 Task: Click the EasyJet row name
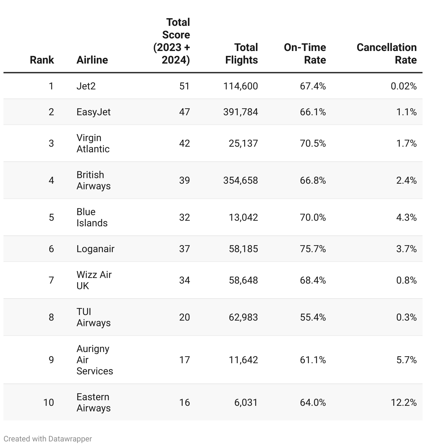click(93, 112)
